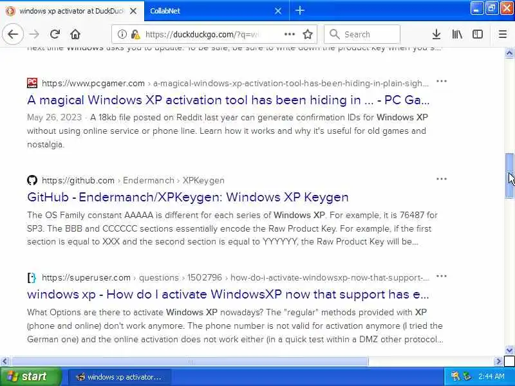The height and width of the screenshot is (386, 515).
Task: Show site information icon in address bar
Action: (x=122, y=34)
